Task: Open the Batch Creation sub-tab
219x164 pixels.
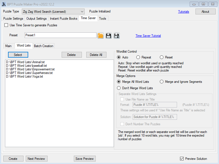Action: coord(43,46)
